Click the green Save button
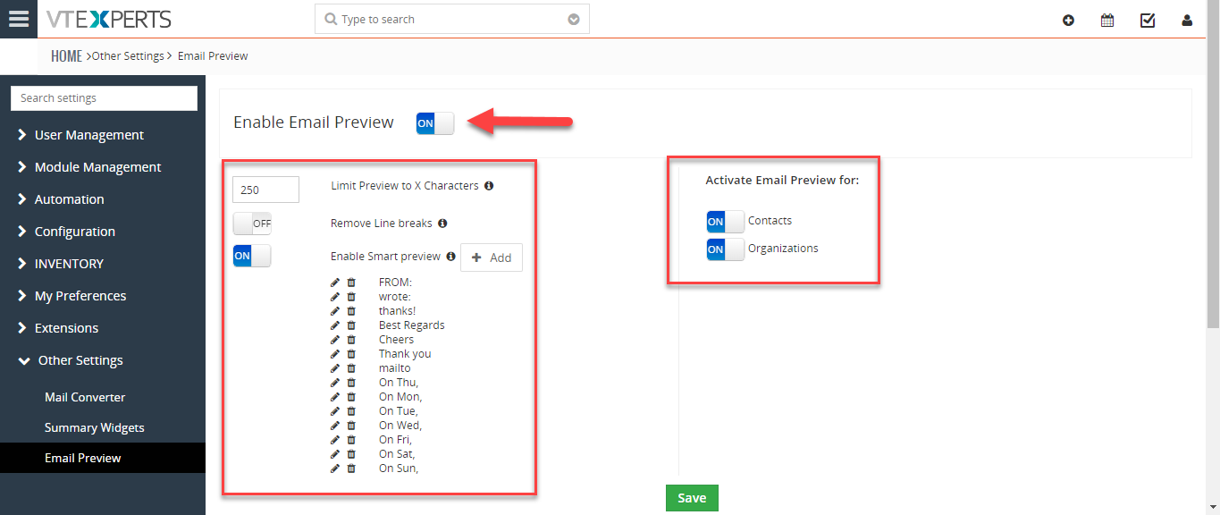Image resolution: width=1220 pixels, height=515 pixels. [692, 498]
